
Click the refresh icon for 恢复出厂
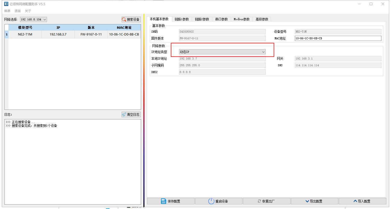click(x=259, y=201)
